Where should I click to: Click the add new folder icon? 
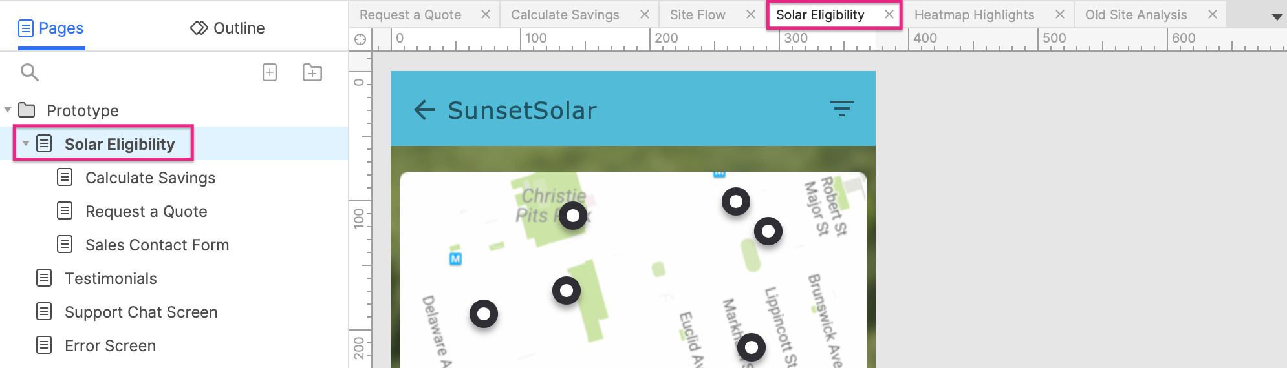(312, 72)
